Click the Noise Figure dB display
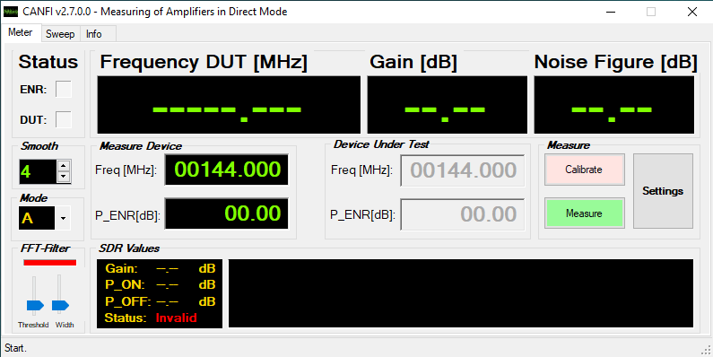The width and height of the screenshot is (713, 357). [x=613, y=105]
